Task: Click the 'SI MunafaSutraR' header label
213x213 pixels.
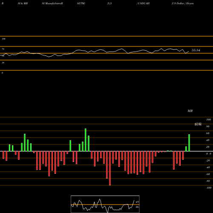Action: 52,3
